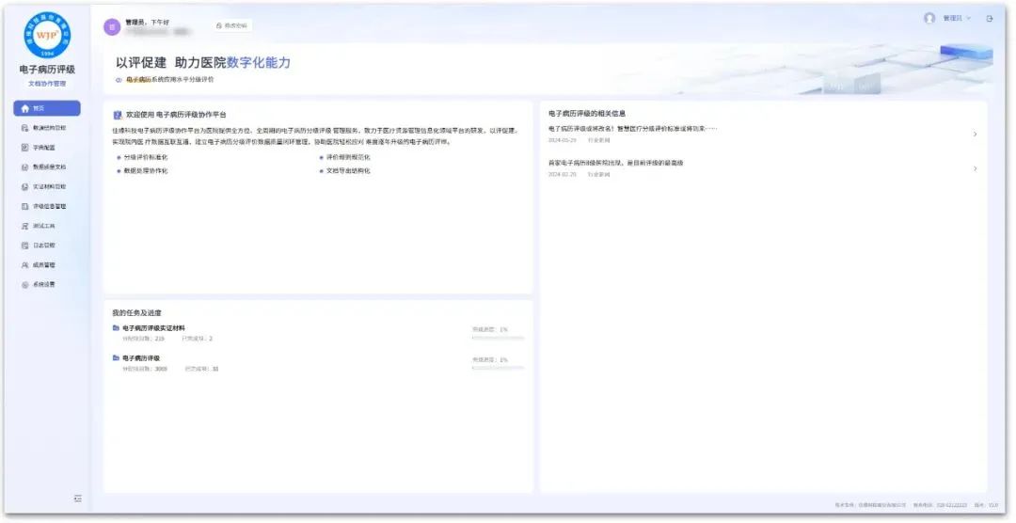The image size is (1016, 523).
Task: Click the 电子病历评级的相关信息 panel heading
Action: [587, 114]
